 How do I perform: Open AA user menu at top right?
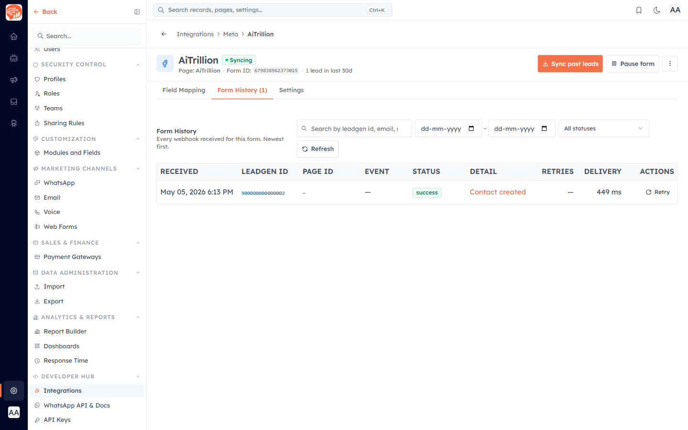(675, 10)
